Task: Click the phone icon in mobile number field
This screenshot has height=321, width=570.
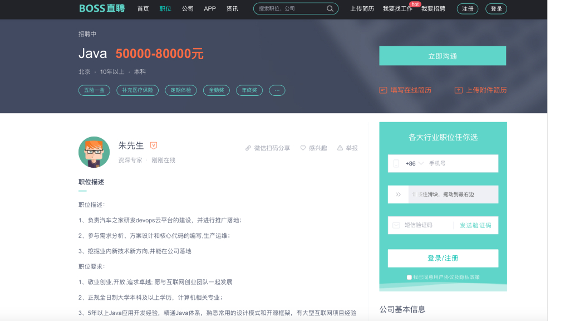Action: pyautogui.click(x=396, y=163)
